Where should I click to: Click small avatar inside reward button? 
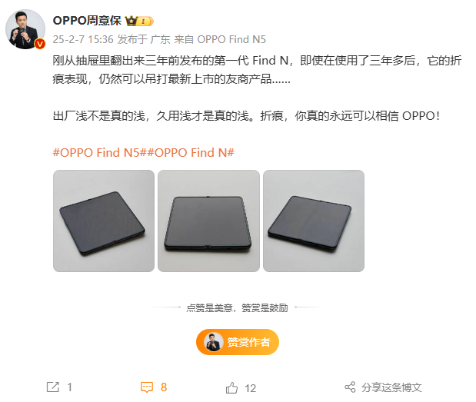click(214, 342)
